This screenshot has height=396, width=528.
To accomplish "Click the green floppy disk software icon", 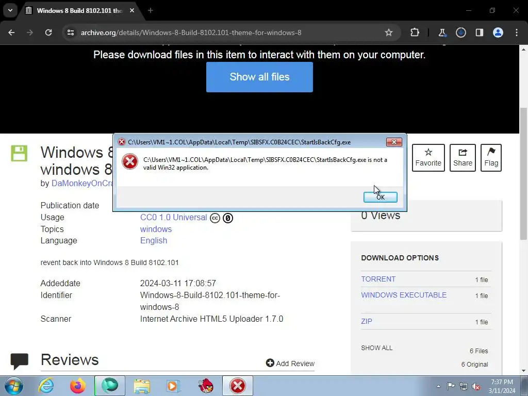I will (19, 153).
